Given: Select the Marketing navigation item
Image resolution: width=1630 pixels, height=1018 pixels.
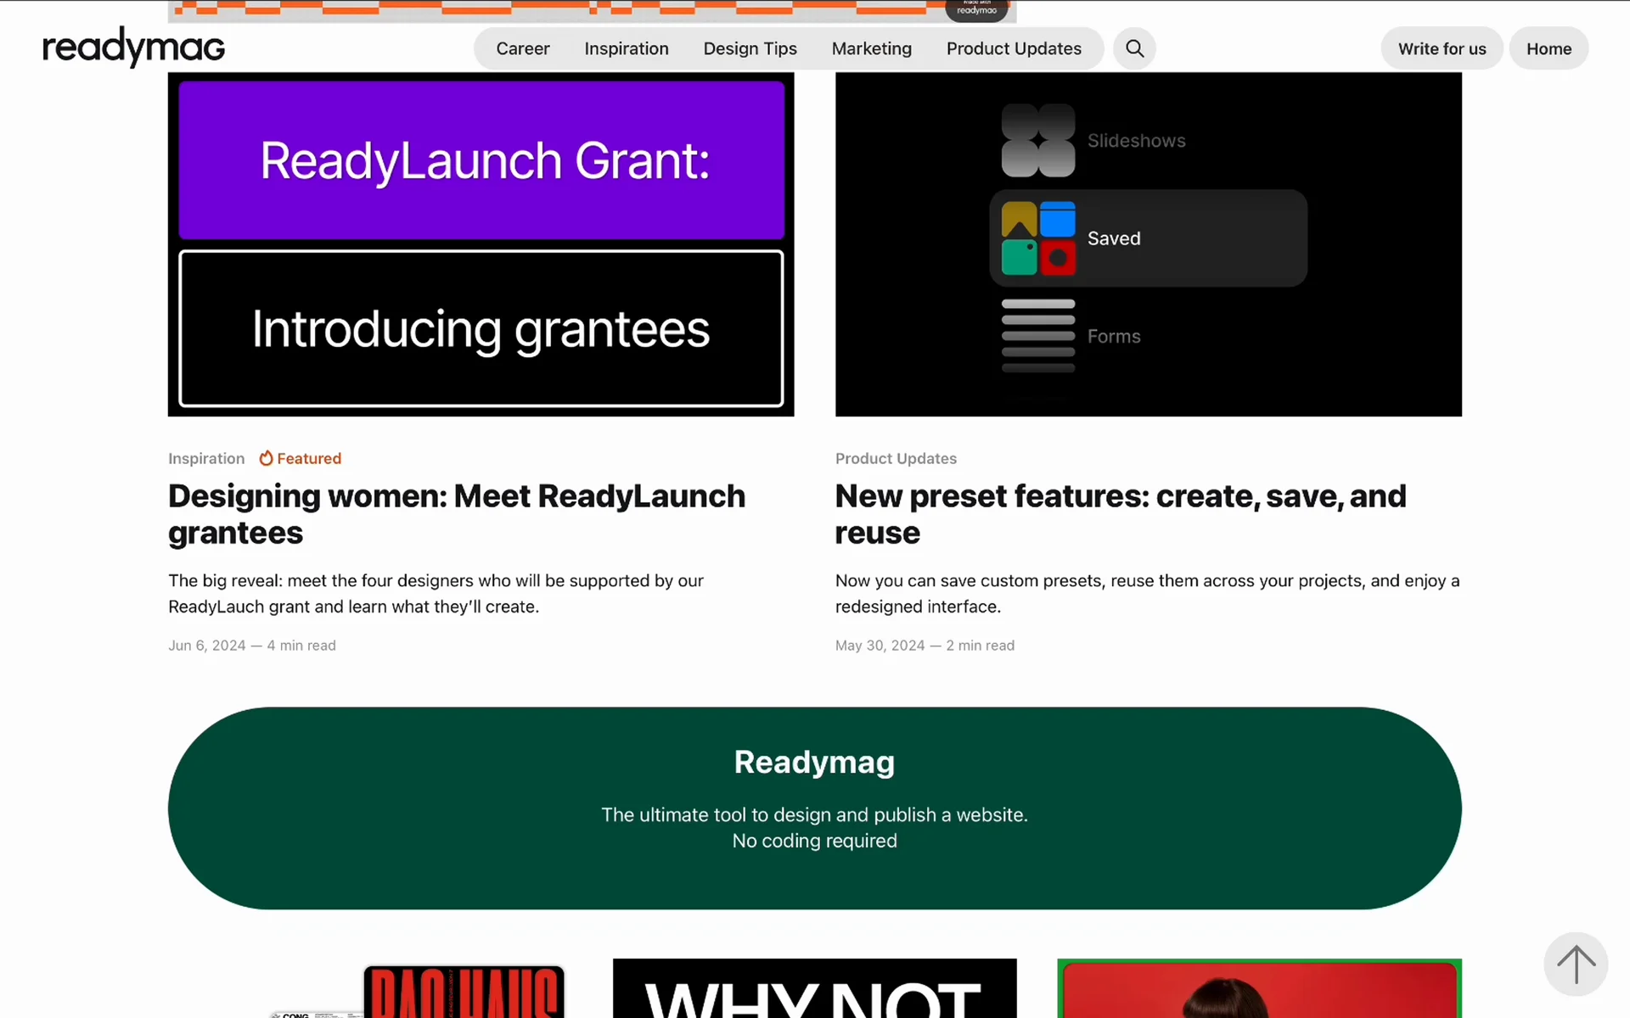Looking at the screenshot, I should pos(871,48).
